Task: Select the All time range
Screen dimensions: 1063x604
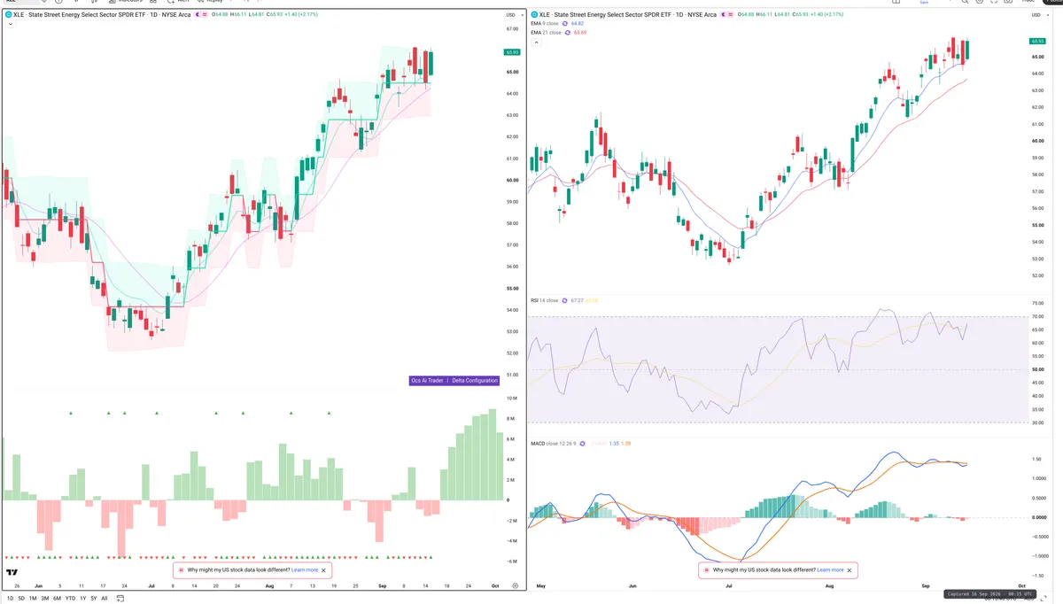Action: tap(104, 598)
